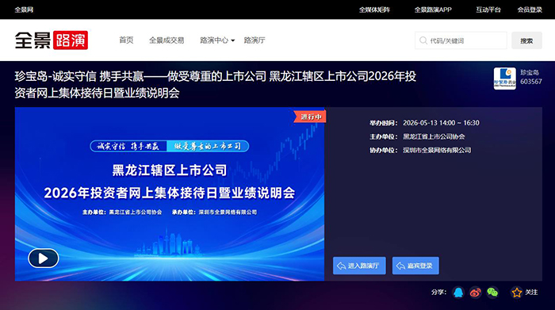Open 全景路演APP top link

pyautogui.click(x=433, y=10)
